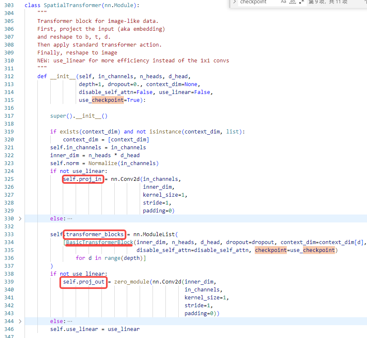Click the zero_module function call

131,282
